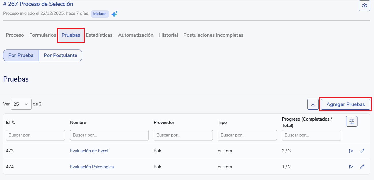Open the Automatización tab
Viewport: 374px width, 180px height.
point(135,35)
